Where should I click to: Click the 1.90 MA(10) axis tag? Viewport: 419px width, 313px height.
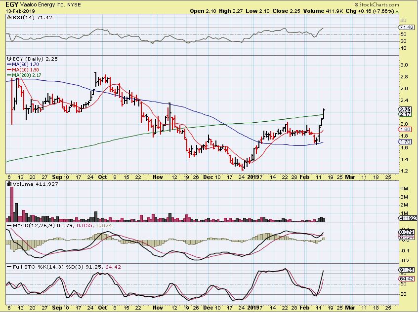[x=406, y=130]
